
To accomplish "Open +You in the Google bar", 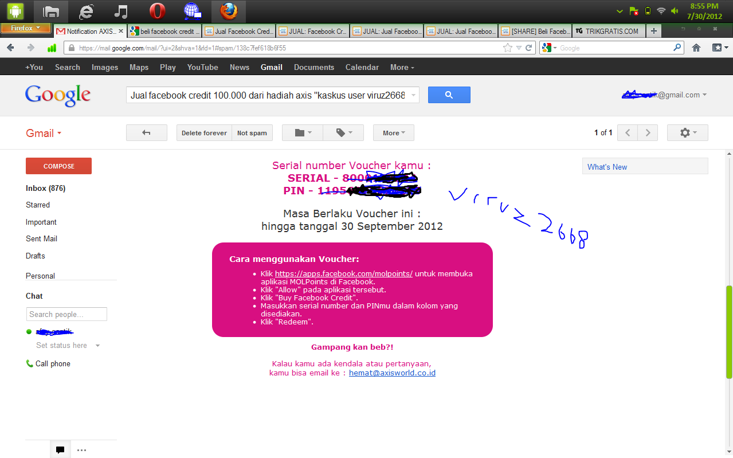I will 34,67.
